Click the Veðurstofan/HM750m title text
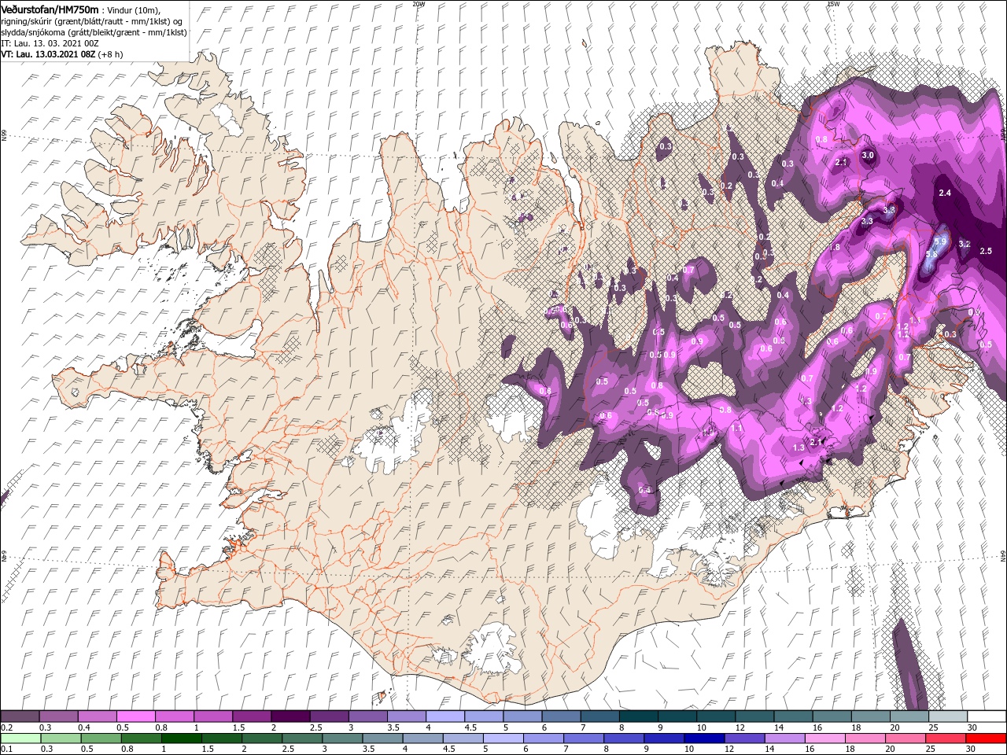Screen dimensions: 1007x755 click(50, 9)
